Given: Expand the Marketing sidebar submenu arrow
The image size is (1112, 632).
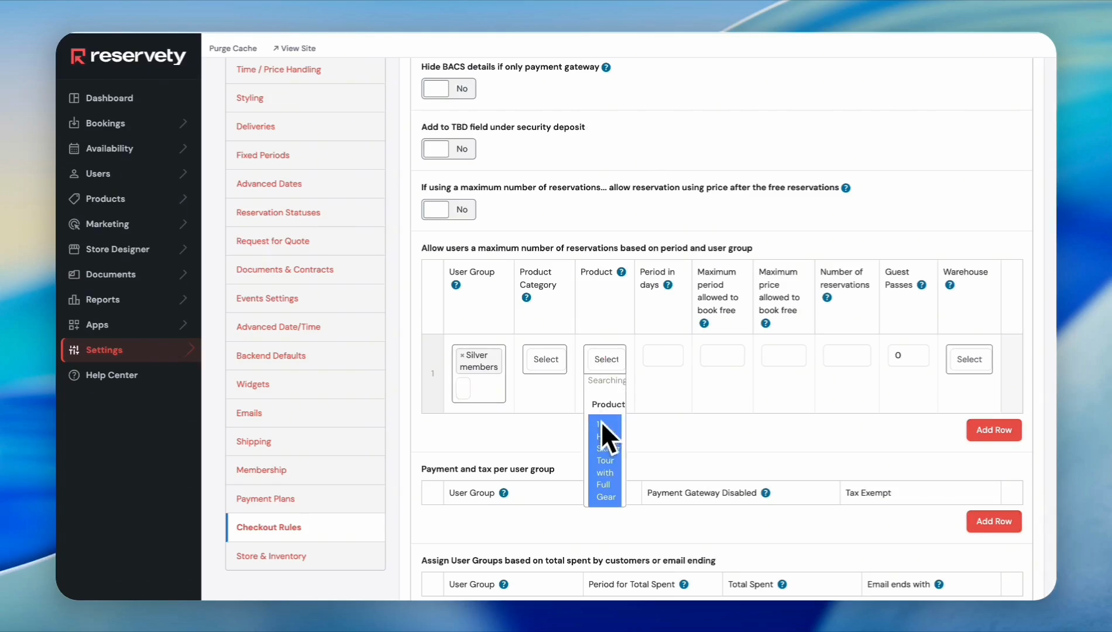Looking at the screenshot, I should point(183,224).
